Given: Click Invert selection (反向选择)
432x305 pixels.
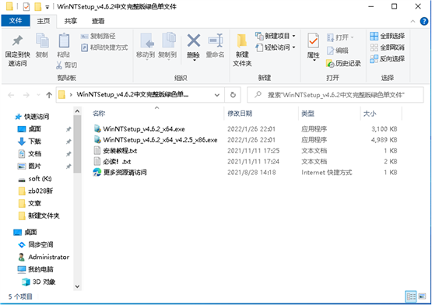Looking at the screenshot, I should coord(388,58).
